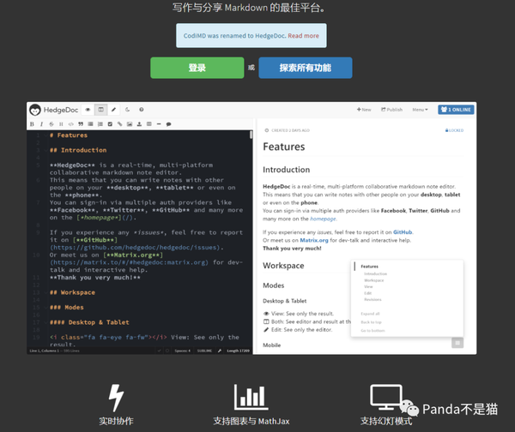Click Expand all in the contents panel
This screenshot has width=515, height=432.
coord(370,314)
